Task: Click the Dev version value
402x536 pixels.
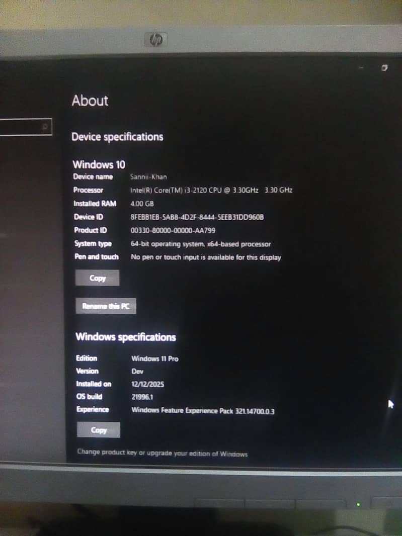Action: click(x=137, y=372)
